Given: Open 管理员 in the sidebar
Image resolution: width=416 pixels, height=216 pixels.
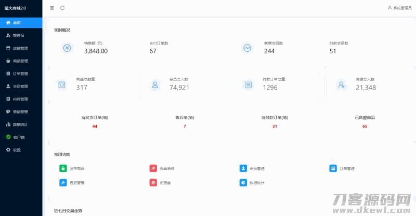Looking at the screenshot, I should pyautogui.click(x=18, y=36).
